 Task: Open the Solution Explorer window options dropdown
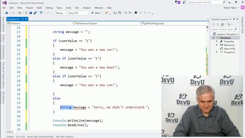pos(230,19)
